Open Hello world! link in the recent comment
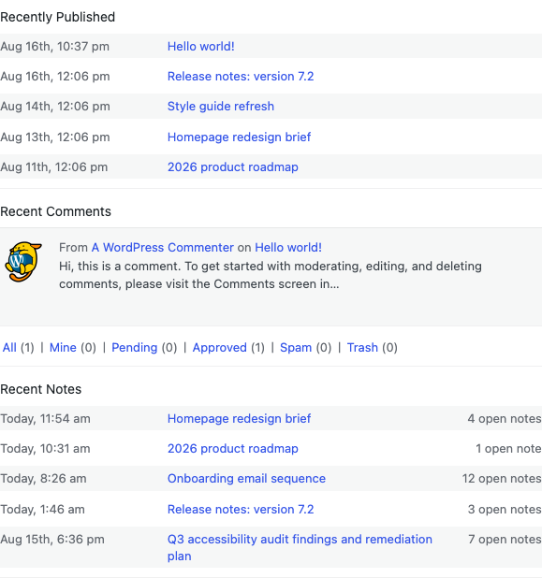 coord(288,247)
